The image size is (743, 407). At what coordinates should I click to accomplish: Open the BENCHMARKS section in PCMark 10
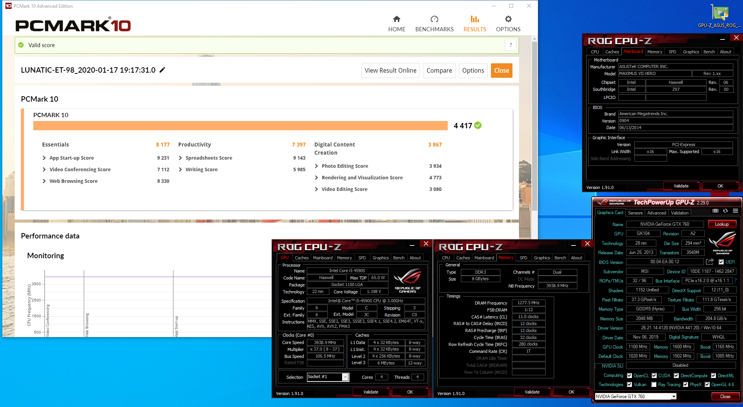(434, 24)
